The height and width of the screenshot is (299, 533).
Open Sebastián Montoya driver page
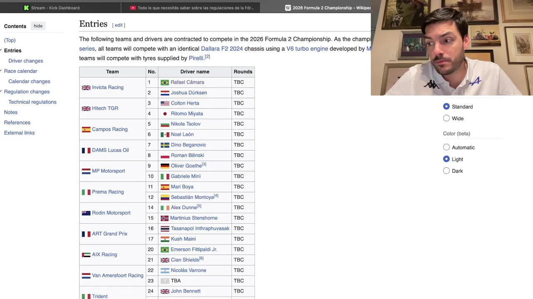[192, 197]
